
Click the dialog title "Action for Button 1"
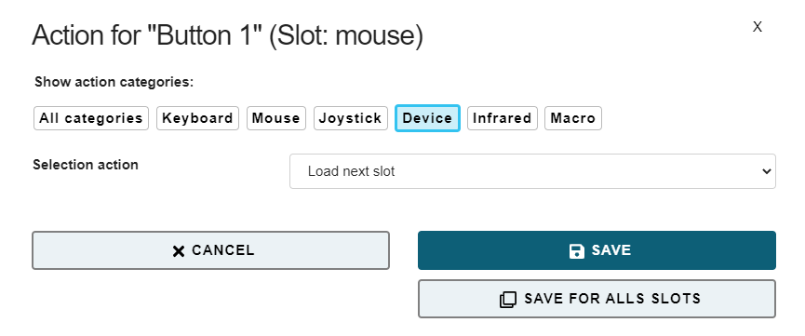coord(227,35)
